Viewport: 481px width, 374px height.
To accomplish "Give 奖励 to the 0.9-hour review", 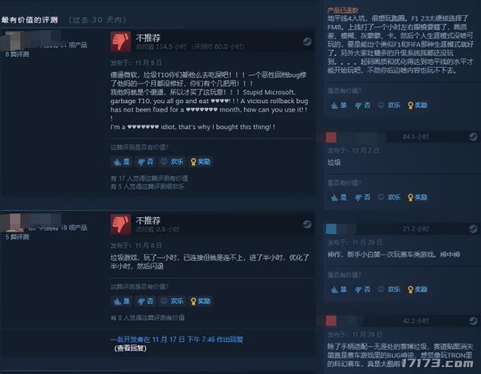I will click(x=200, y=301).
